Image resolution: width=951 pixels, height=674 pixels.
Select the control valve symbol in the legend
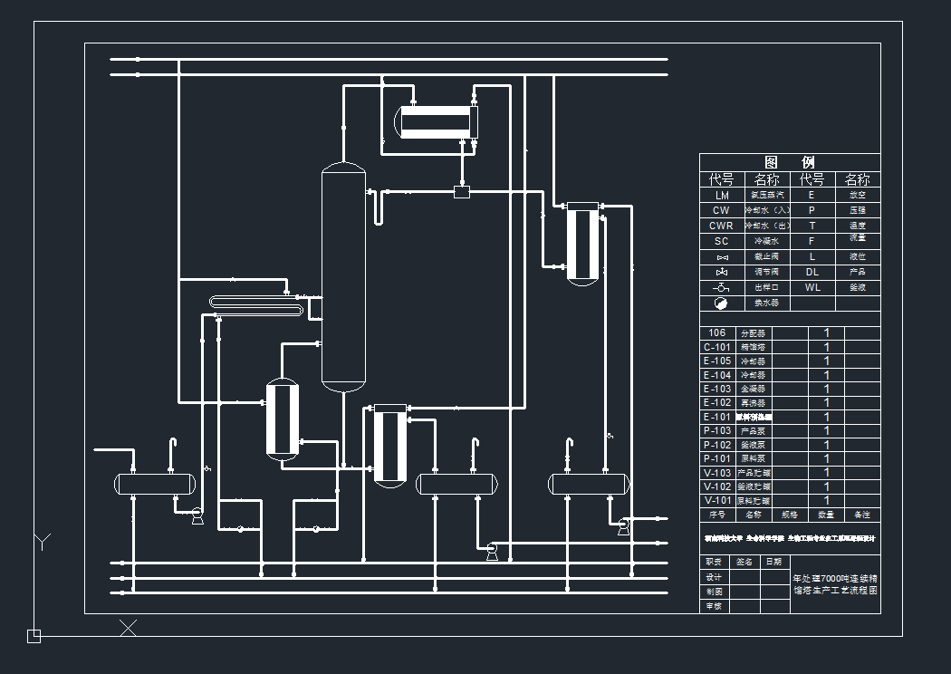tap(721, 272)
